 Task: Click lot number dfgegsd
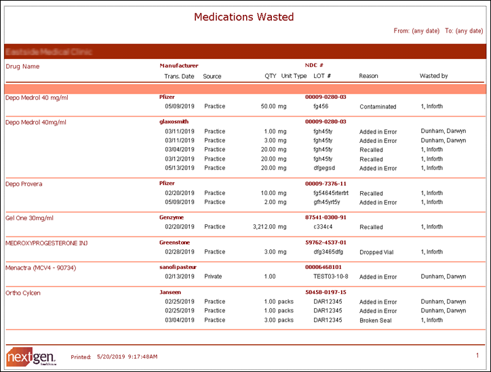coord(324,168)
